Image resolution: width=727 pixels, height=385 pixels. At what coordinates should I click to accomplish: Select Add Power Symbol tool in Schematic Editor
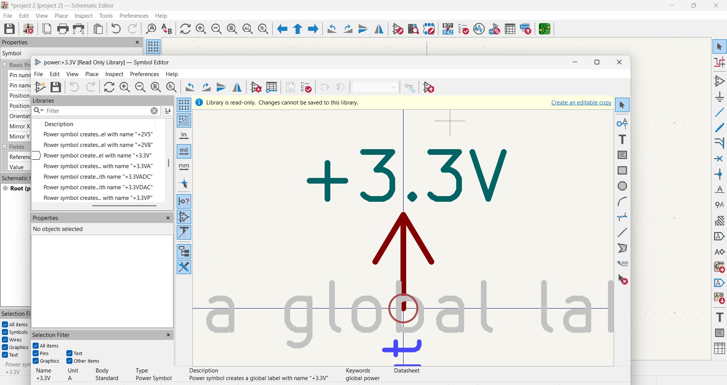pos(719,97)
